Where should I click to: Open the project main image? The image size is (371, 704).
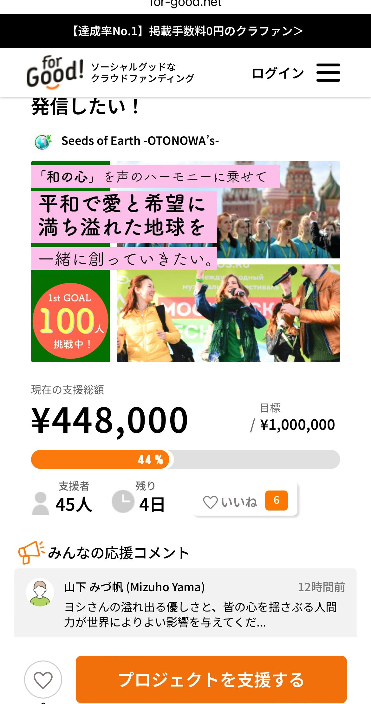[x=185, y=261]
